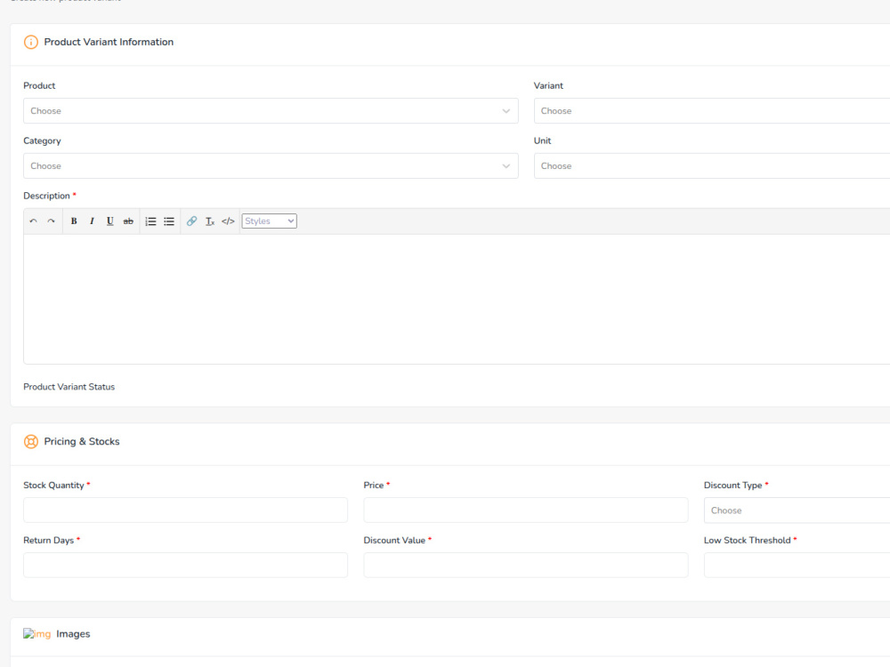Toggle underline formatting in editor toolbar

coord(110,221)
